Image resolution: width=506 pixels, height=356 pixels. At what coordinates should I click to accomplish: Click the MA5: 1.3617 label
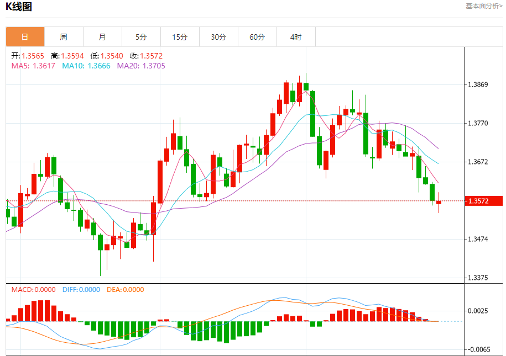pos(33,66)
